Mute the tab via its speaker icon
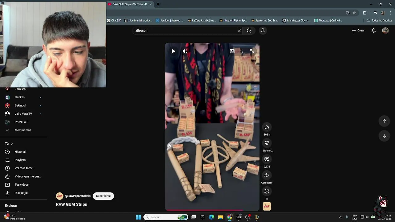Image resolution: width=395 pixels, height=222 pixels. (x=146, y=4)
